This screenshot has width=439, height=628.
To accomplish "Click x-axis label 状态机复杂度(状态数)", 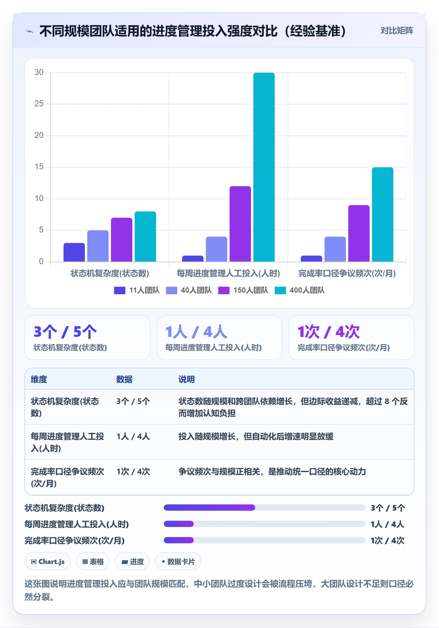I will pyautogui.click(x=110, y=274).
